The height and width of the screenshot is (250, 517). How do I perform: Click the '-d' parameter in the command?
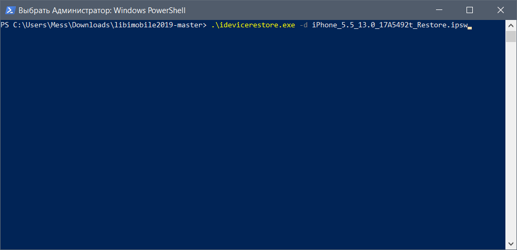(x=303, y=25)
